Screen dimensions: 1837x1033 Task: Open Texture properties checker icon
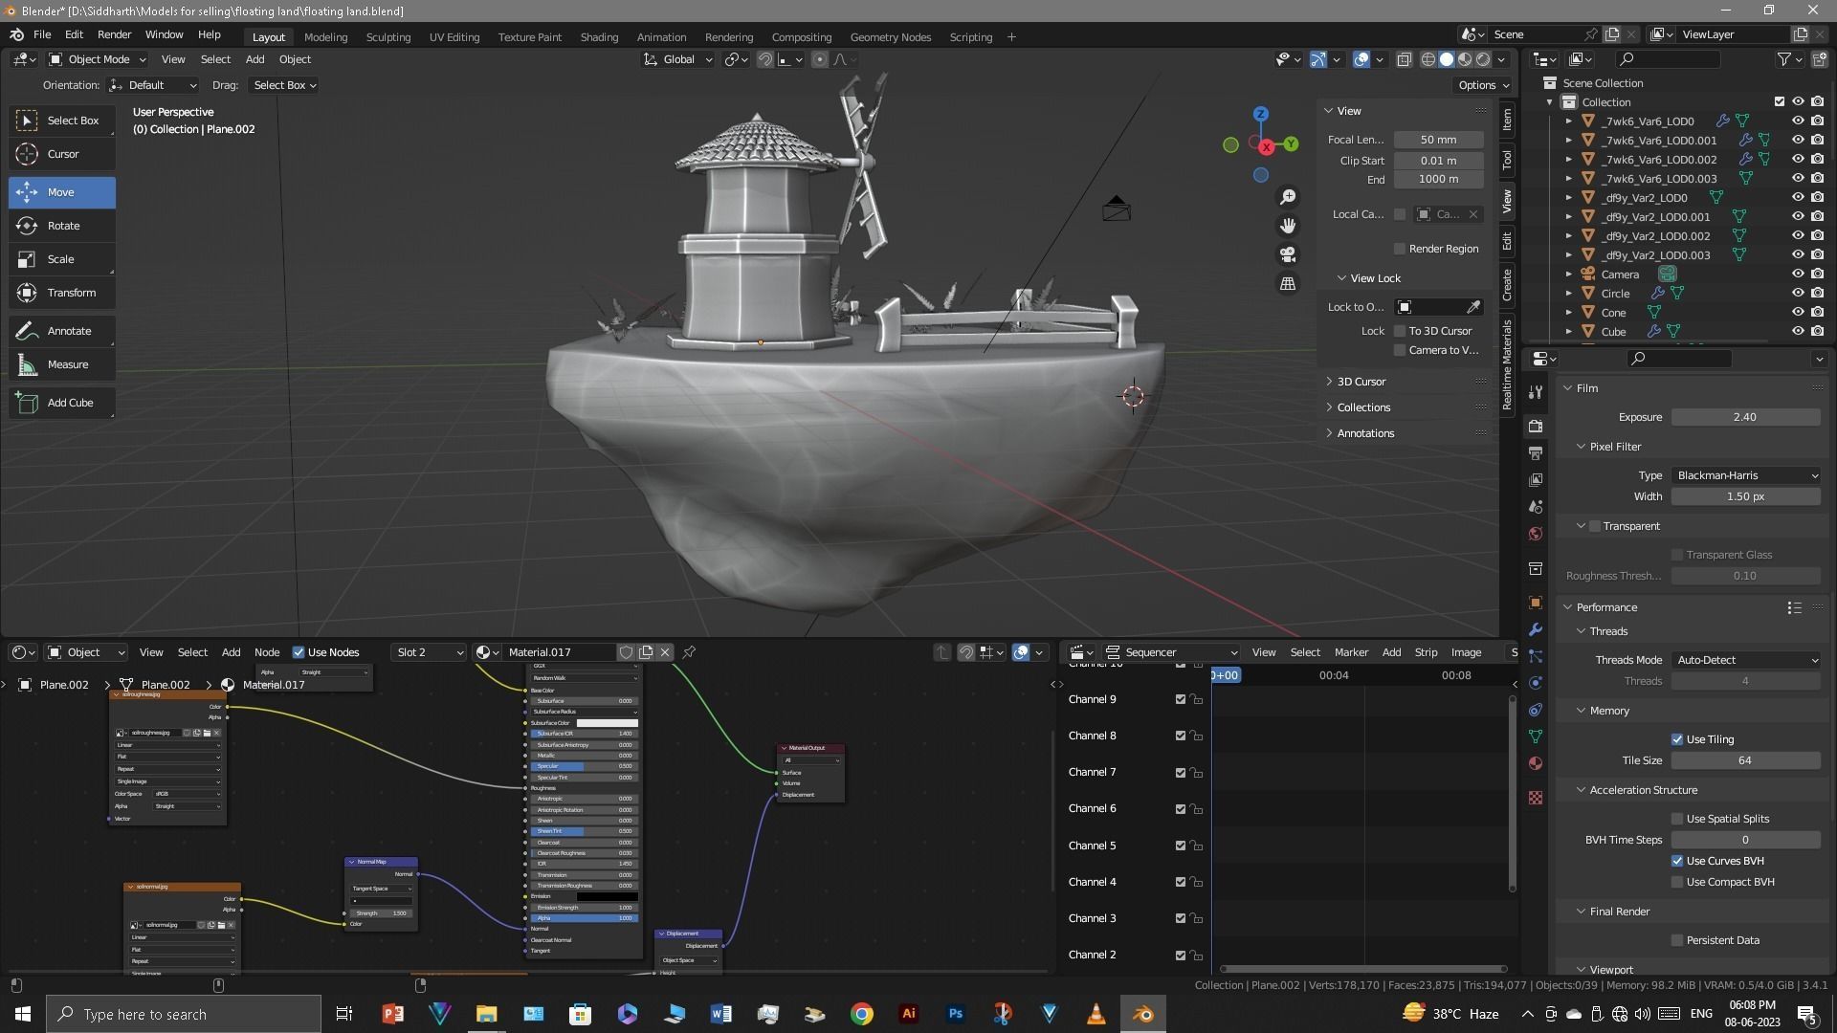[x=1536, y=798]
